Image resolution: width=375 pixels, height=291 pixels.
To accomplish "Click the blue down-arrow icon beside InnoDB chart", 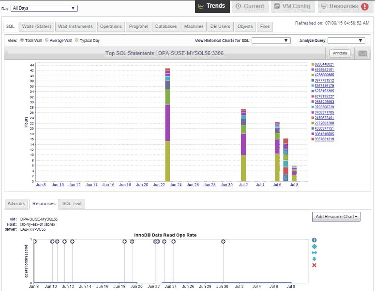I will pos(314,259).
